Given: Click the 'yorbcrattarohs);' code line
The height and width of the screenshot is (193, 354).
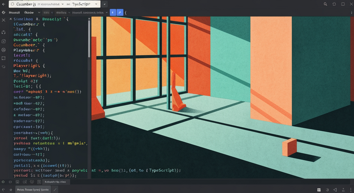Looking at the screenshot, I should pyautogui.click(x=32, y=160).
